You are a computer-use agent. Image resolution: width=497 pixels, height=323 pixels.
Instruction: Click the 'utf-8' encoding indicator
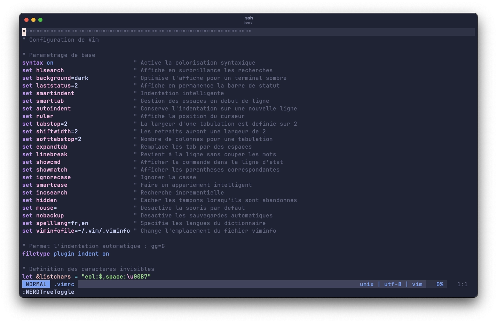coord(393,284)
